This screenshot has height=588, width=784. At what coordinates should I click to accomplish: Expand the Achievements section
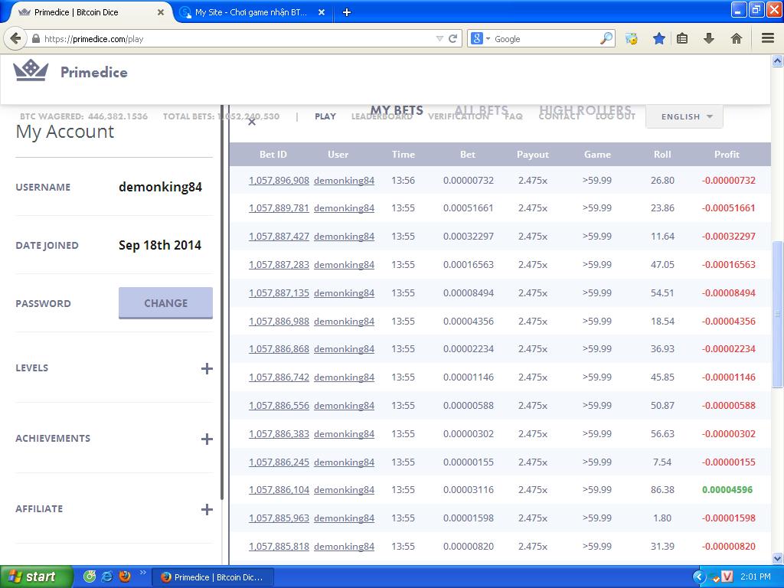click(206, 439)
